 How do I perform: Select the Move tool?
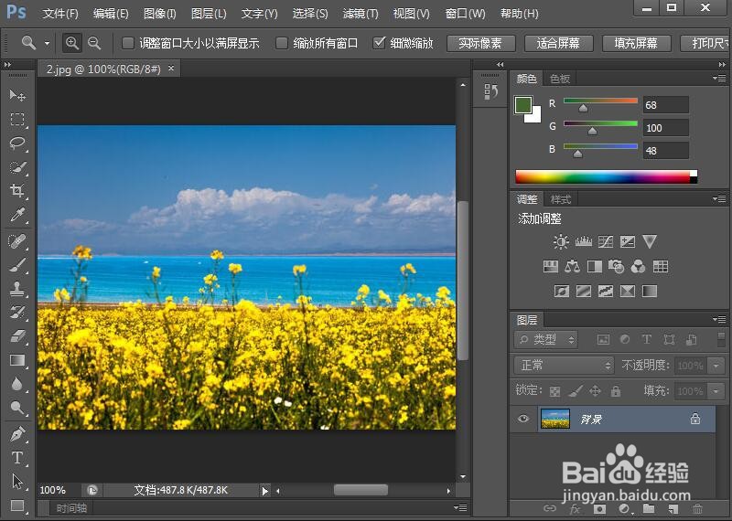click(x=17, y=95)
